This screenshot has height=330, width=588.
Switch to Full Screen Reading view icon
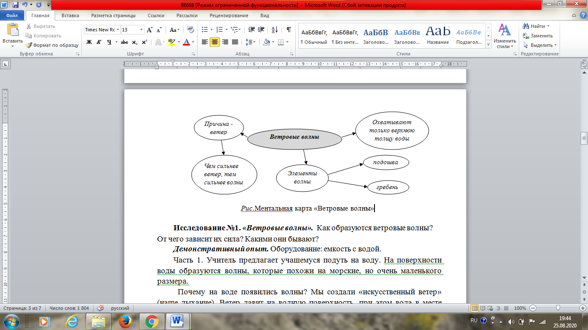[483, 308]
